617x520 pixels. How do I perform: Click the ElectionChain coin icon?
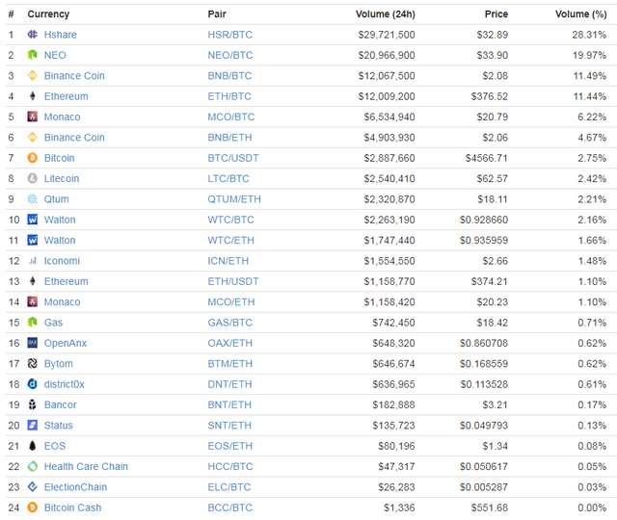coord(32,487)
